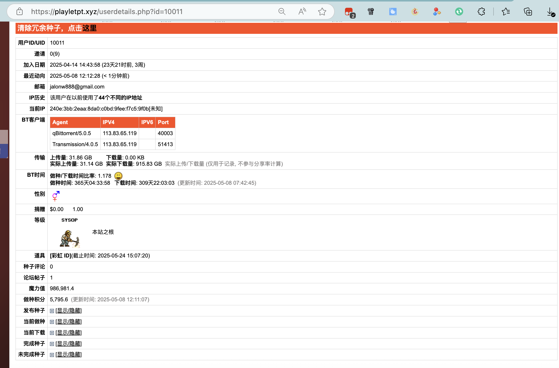Click the zoom out magnifier icon

(282, 12)
